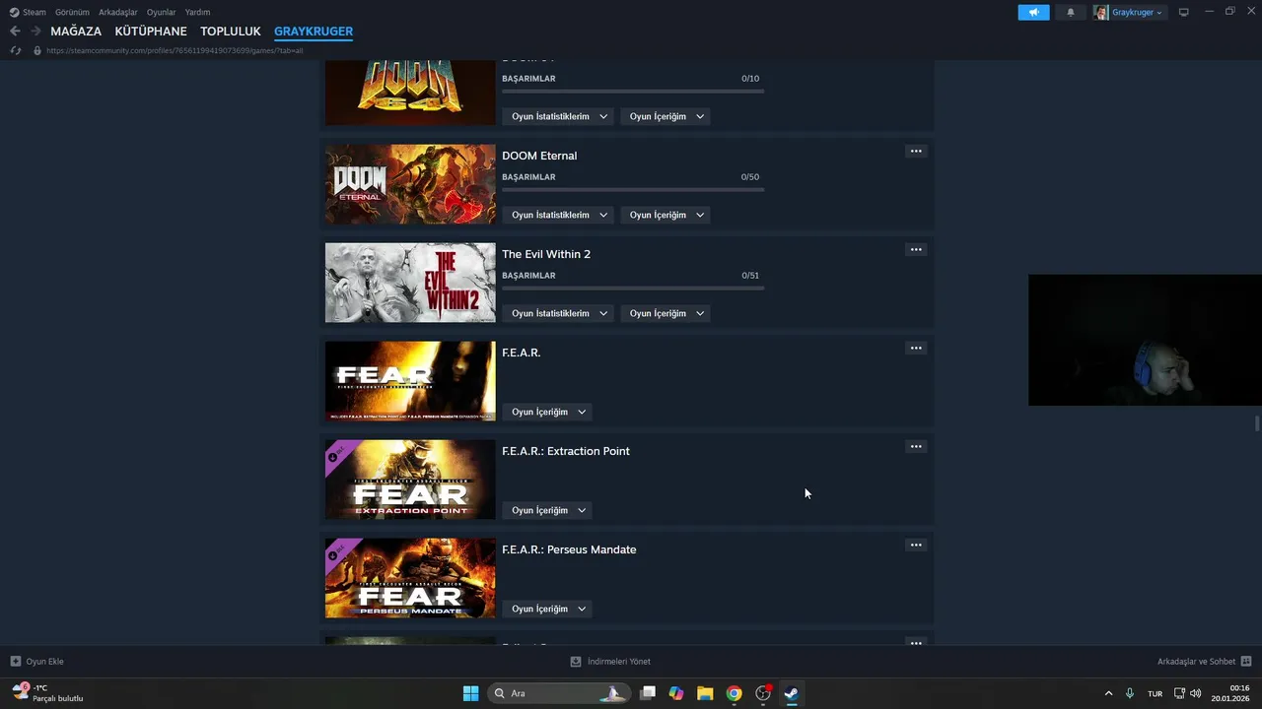Image resolution: width=1262 pixels, height=709 pixels.
Task: Click Oyun Ekle add game button
Action: [37, 662]
